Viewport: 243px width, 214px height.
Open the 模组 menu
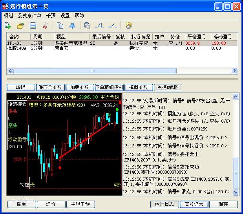8,16
